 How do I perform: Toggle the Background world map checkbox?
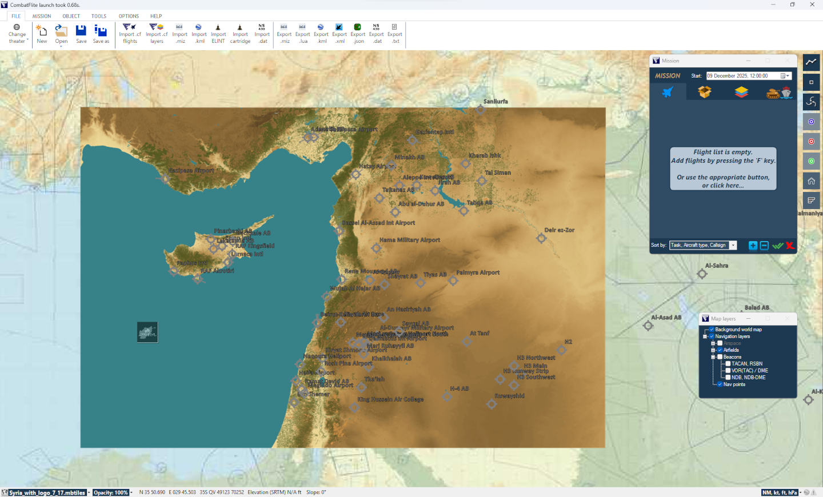point(712,330)
